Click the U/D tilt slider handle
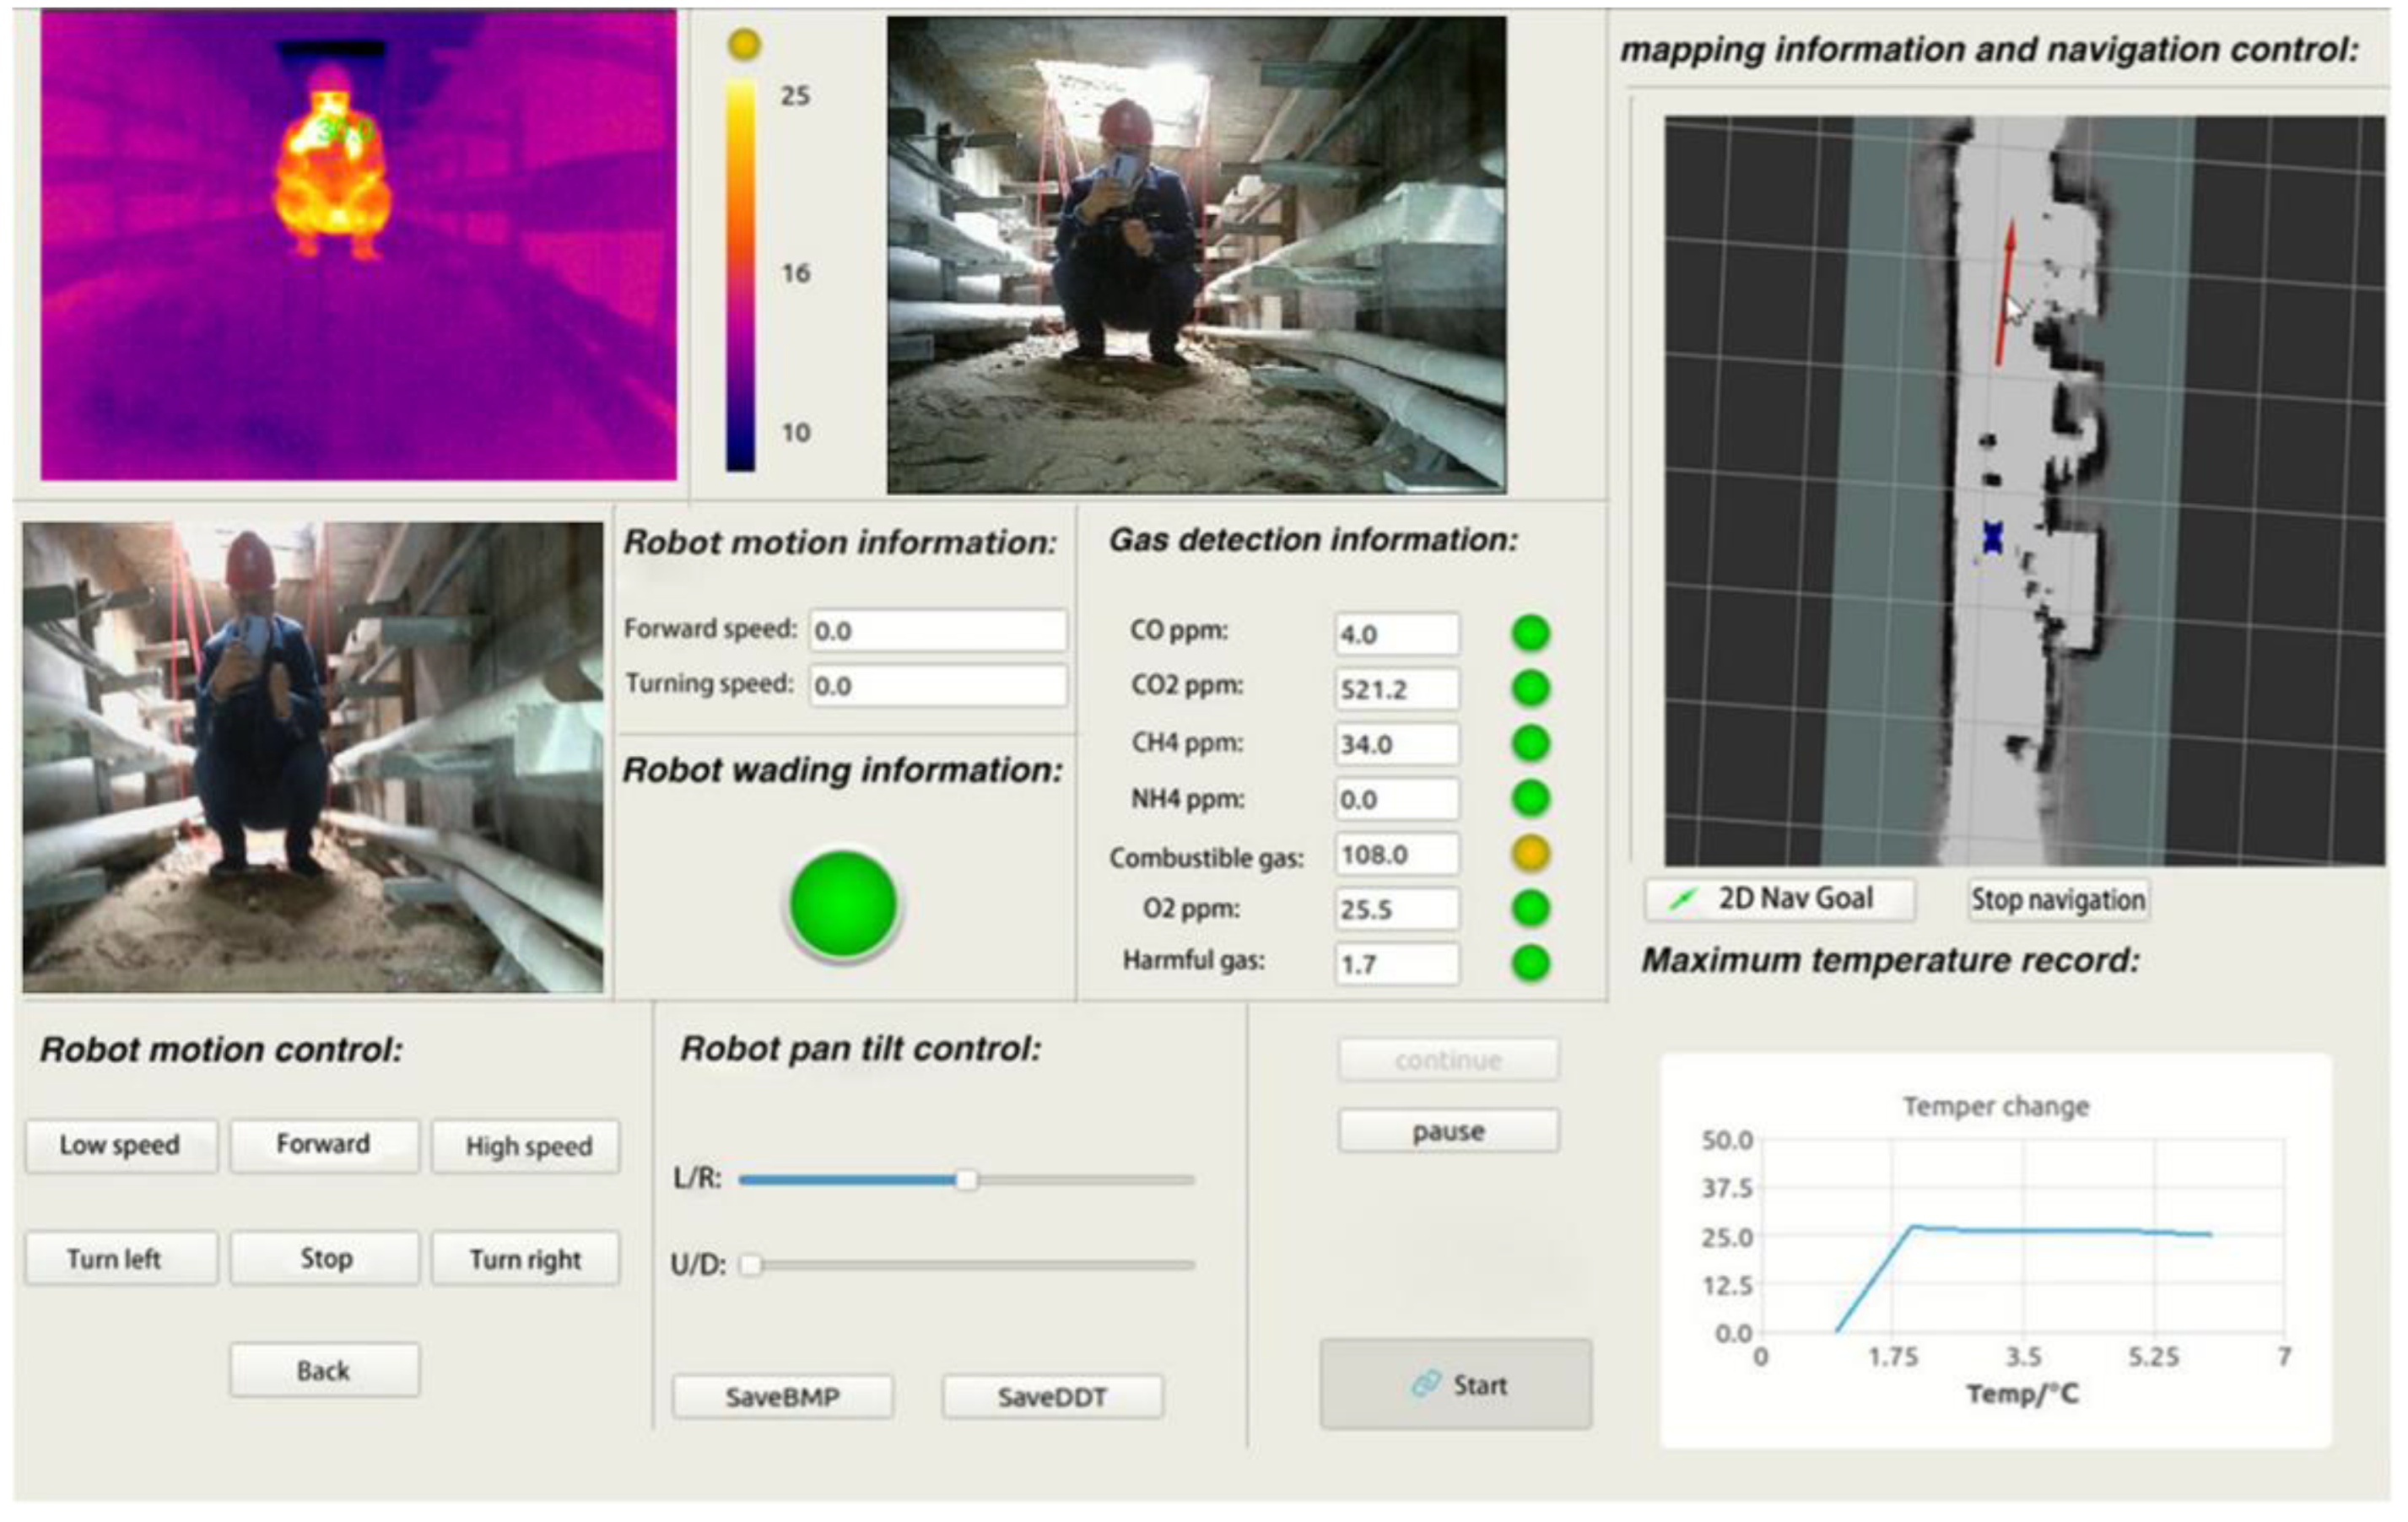Screen dimensions: 2408x1522 point(750,1265)
